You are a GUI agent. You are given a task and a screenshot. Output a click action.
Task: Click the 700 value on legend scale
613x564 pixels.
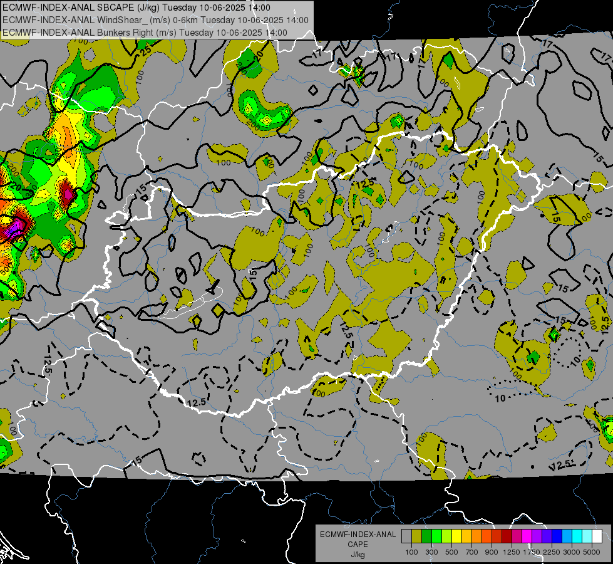(472, 552)
